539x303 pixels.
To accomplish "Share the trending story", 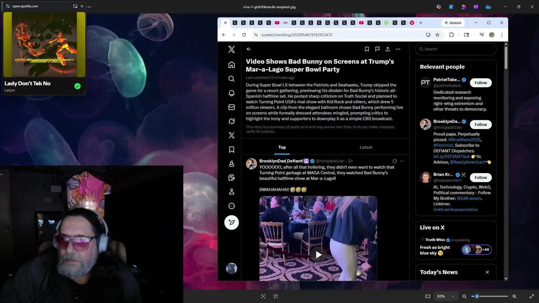I will 387,49.
